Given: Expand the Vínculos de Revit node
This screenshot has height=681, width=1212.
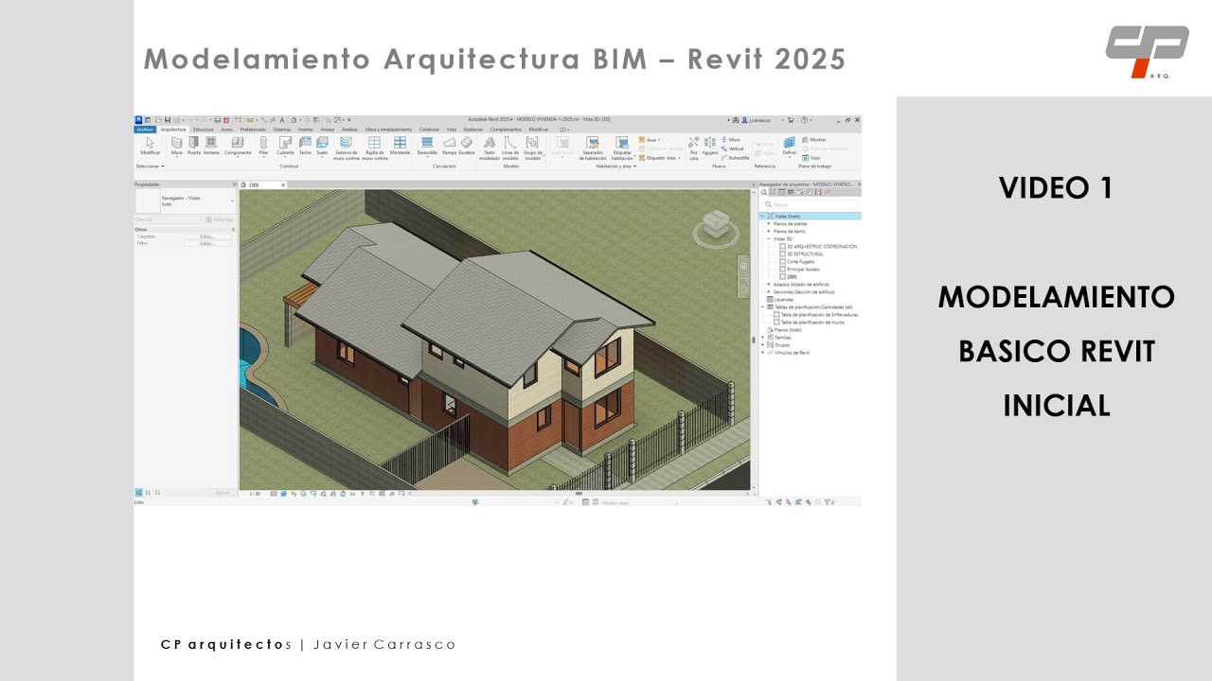Looking at the screenshot, I should 763,352.
